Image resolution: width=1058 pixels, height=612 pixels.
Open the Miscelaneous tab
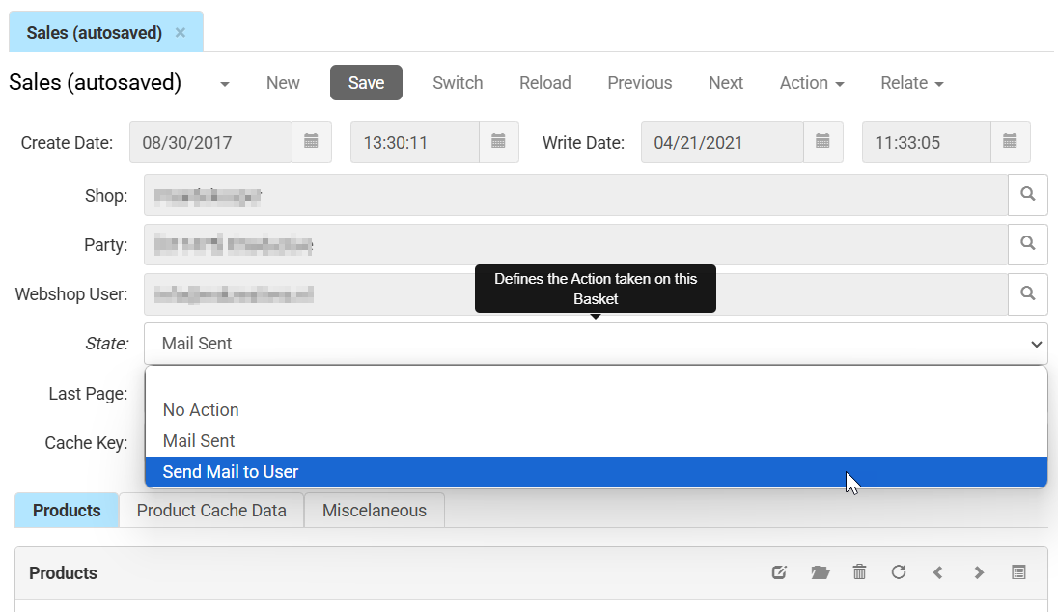375,511
